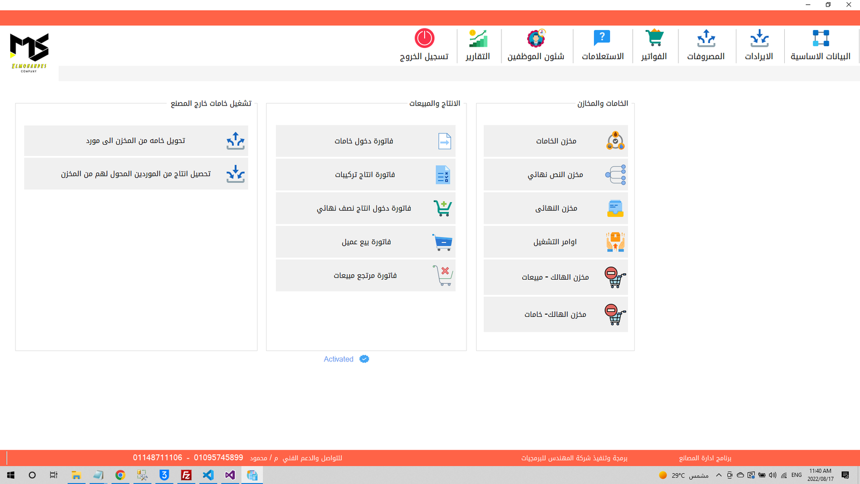
Task: Open the invoices (الفواتير) shopping cart icon
Action: point(654,39)
